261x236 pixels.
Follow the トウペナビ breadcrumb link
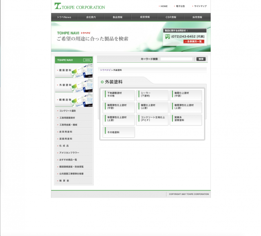pyautogui.click(x=105, y=70)
